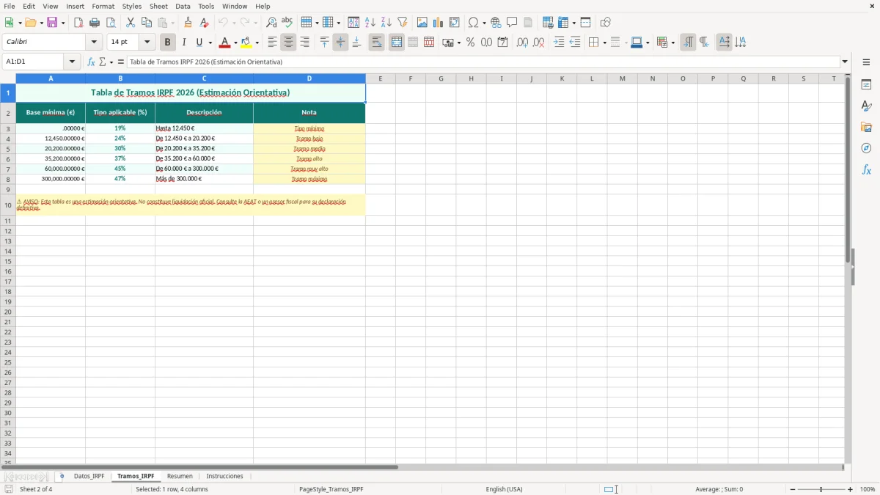Viewport: 880px width, 495px height.
Task: Click the Formula equals button
Action: [x=121, y=62]
